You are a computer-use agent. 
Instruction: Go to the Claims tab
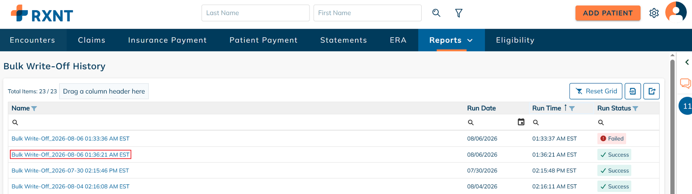pos(92,40)
